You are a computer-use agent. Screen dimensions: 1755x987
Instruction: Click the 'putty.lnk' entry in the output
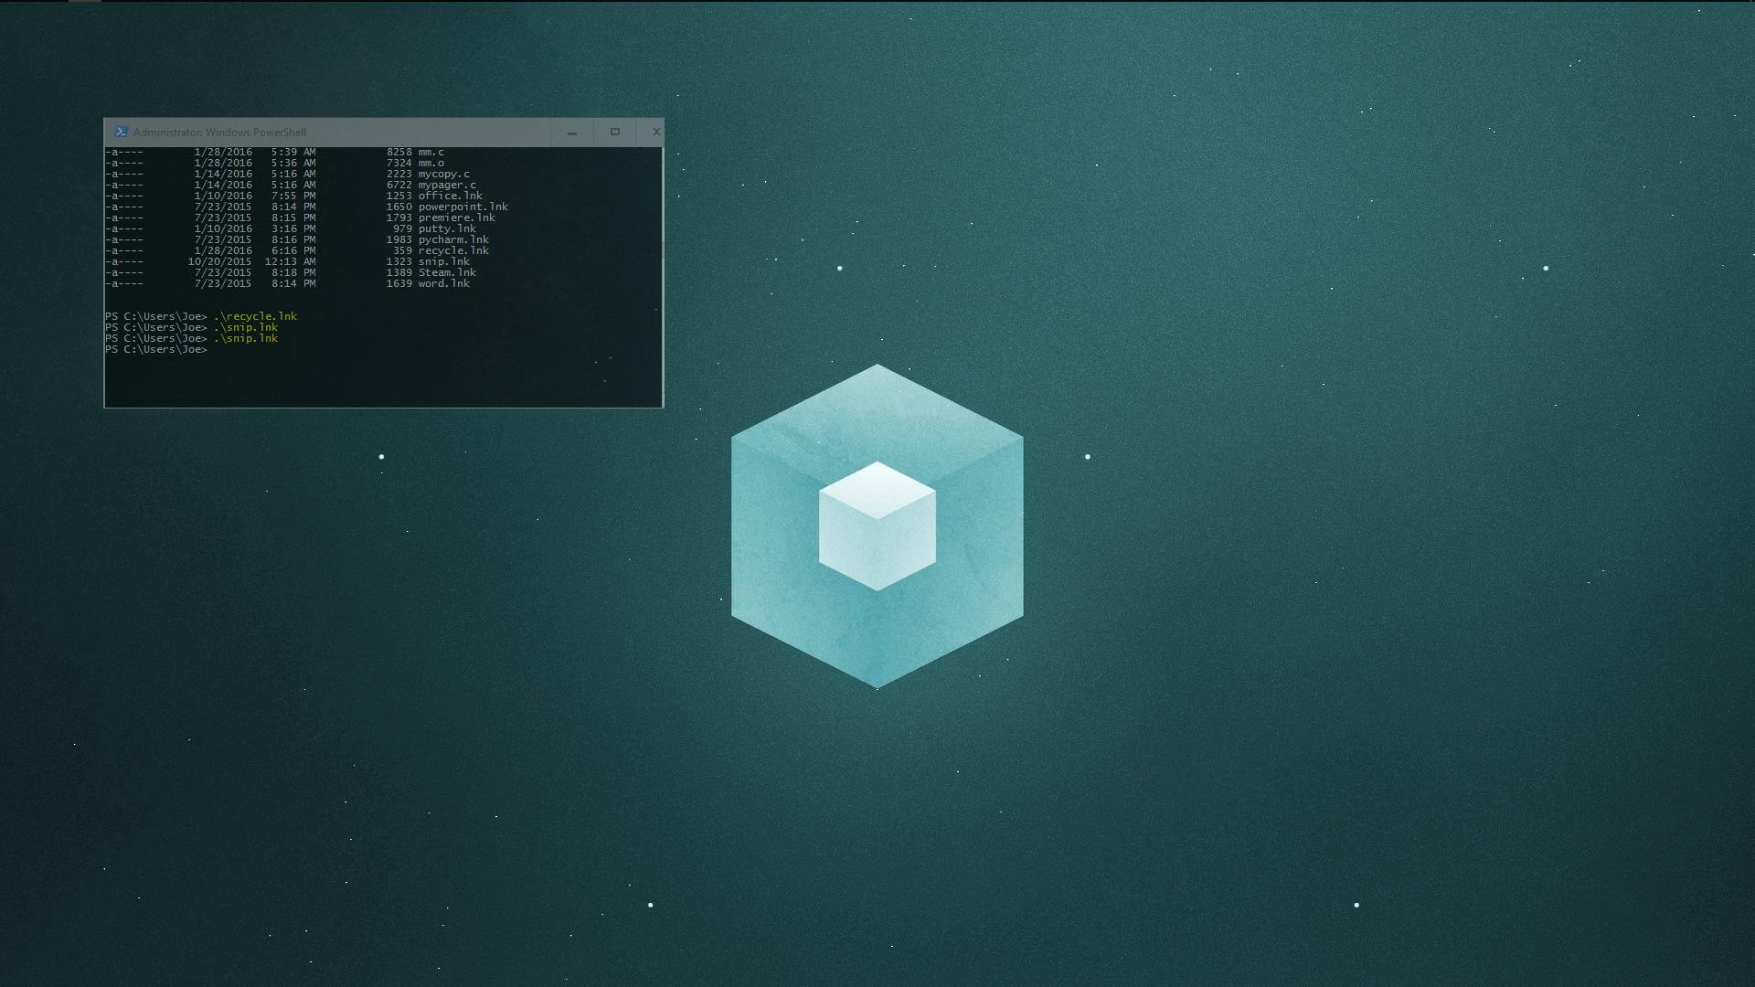click(447, 229)
